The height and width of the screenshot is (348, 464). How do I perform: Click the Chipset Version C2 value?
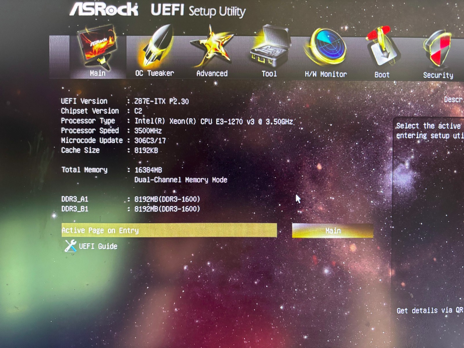click(x=138, y=111)
